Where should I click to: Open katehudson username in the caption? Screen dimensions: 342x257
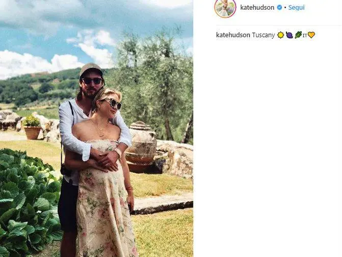(233, 35)
